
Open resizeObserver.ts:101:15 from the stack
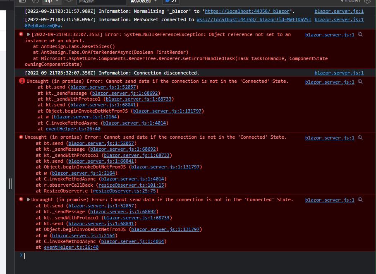point(125,185)
